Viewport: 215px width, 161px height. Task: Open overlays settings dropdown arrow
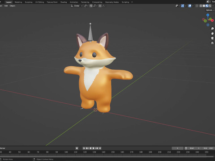pyautogui.click(x=193, y=6)
